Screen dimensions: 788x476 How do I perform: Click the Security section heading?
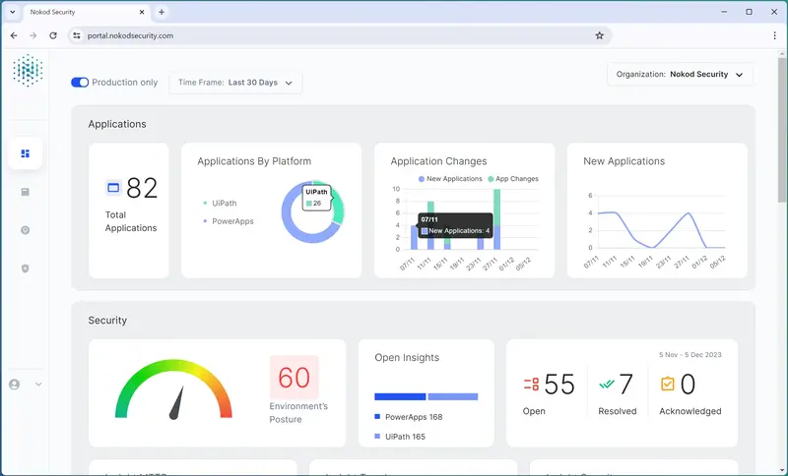click(107, 320)
